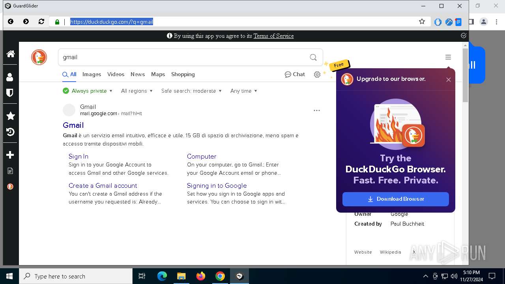The height and width of the screenshot is (284, 505).
Task: Click mail.google.com result URL
Action: pos(99,114)
